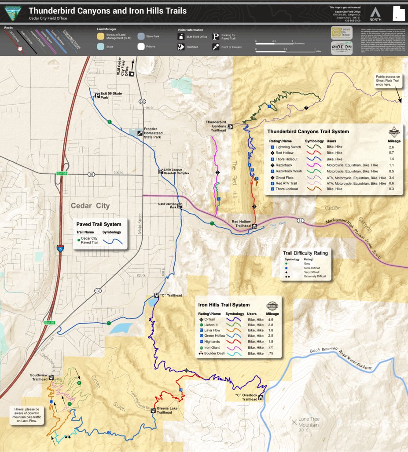The width and height of the screenshot is (408, 452).
Task: Click the C-Trail symbology line in legend
Action: pos(234,319)
